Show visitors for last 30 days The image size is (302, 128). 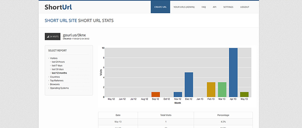58,69
